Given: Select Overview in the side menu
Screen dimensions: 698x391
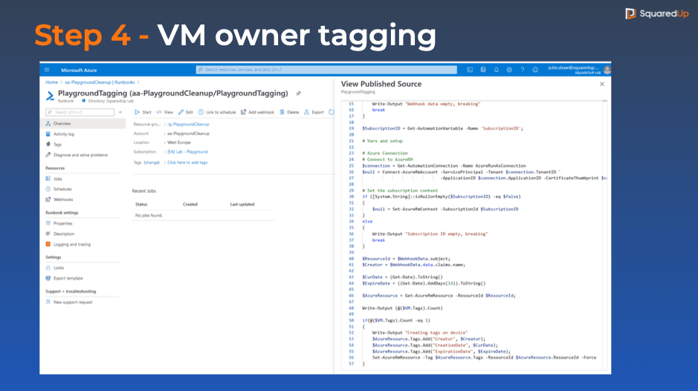Looking at the screenshot, I should pos(83,123).
